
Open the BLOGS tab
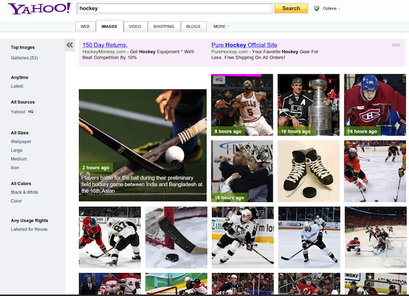coord(194,27)
